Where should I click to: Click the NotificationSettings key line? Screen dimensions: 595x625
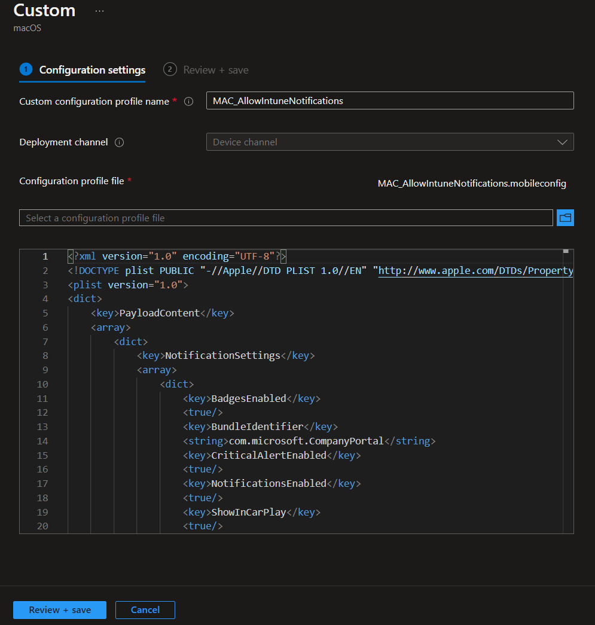[x=225, y=355]
